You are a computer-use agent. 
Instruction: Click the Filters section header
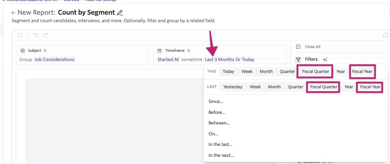[x=311, y=59]
